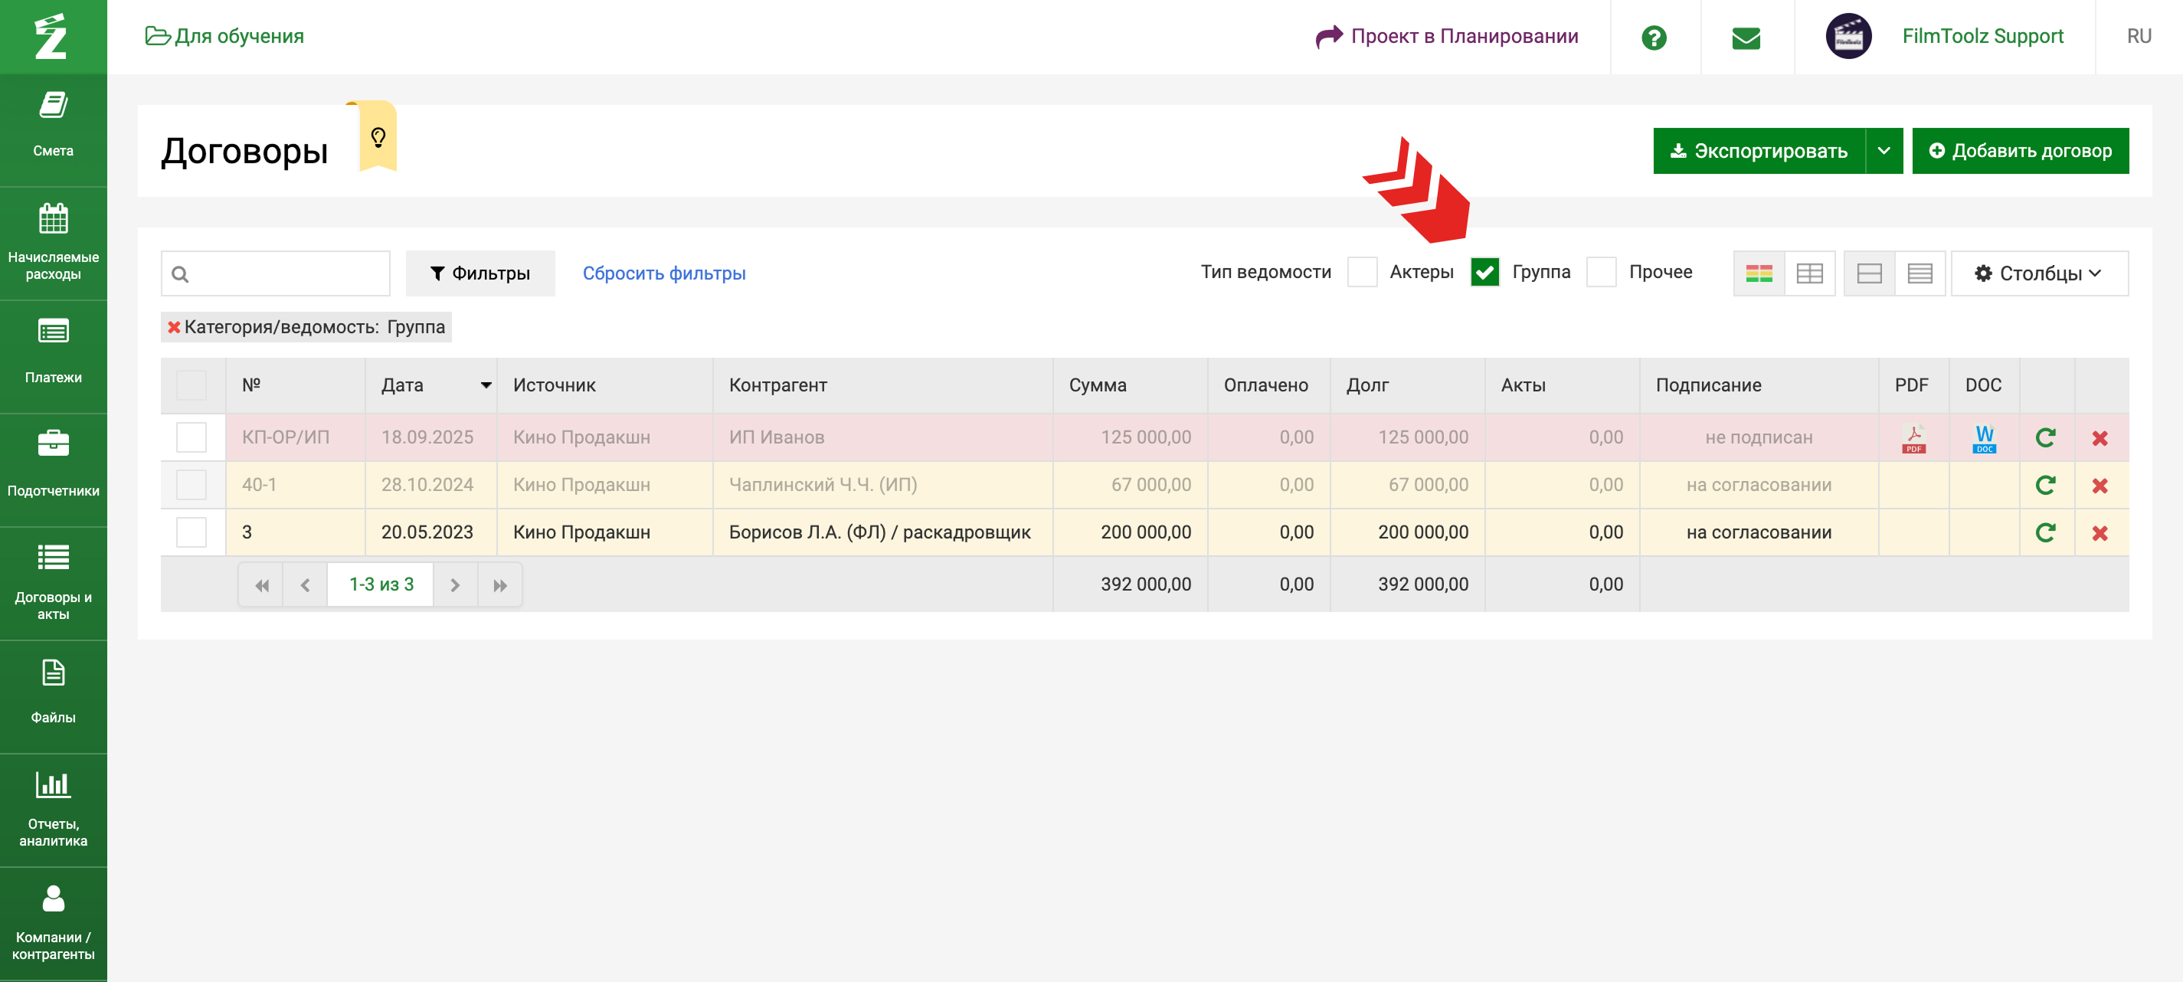Open the lightbulb hint bookmark

pyautogui.click(x=378, y=137)
